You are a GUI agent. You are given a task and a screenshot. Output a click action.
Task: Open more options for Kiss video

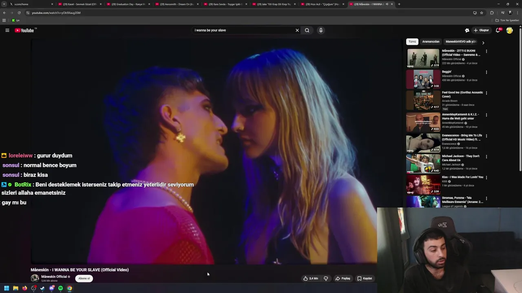point(486,177)
